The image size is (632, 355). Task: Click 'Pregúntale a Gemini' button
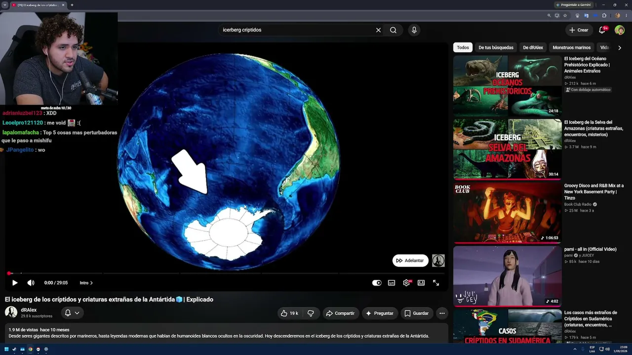coord(573,5)
